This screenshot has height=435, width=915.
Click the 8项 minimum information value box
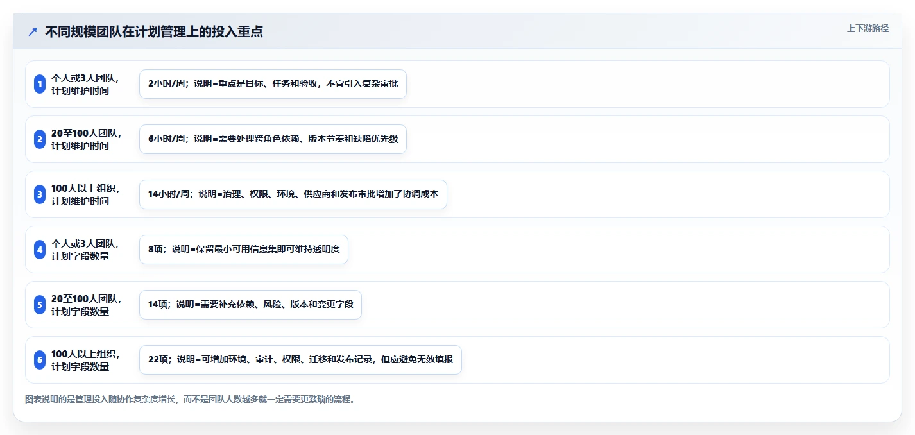244,250
